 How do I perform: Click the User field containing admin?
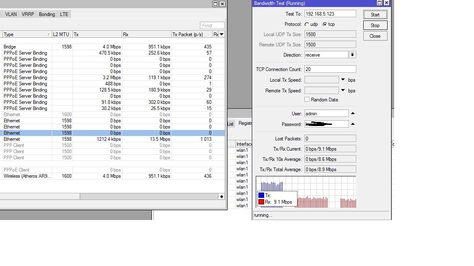click(326, 114)
